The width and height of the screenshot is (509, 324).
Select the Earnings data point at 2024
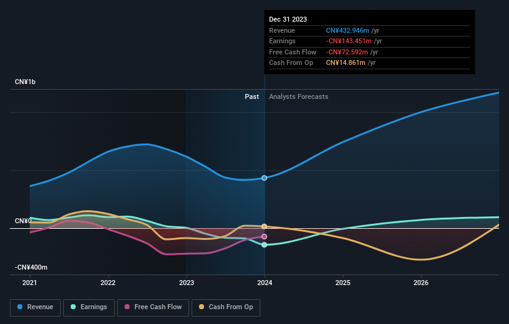click(264, 245)
